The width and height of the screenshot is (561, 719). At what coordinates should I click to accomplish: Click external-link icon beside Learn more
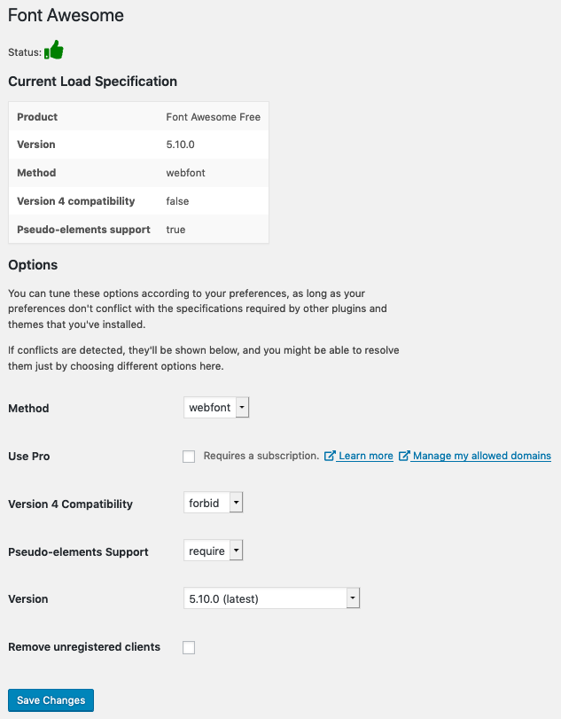click(330, 456)
